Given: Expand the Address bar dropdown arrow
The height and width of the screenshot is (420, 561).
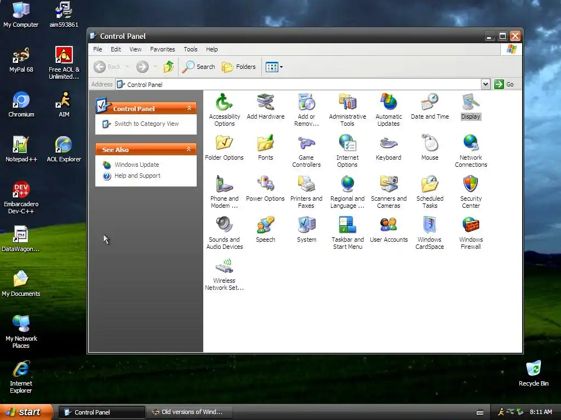Looking at the screenshot, I should pos(485,84).
